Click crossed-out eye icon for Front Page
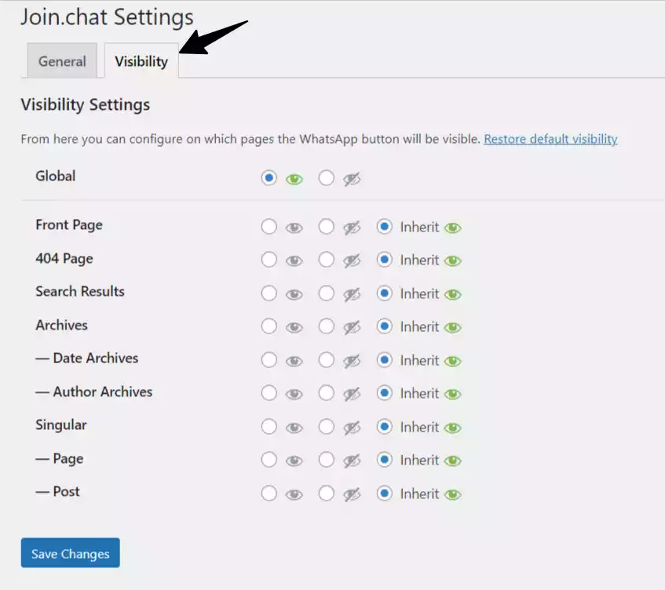 point(352,228)
